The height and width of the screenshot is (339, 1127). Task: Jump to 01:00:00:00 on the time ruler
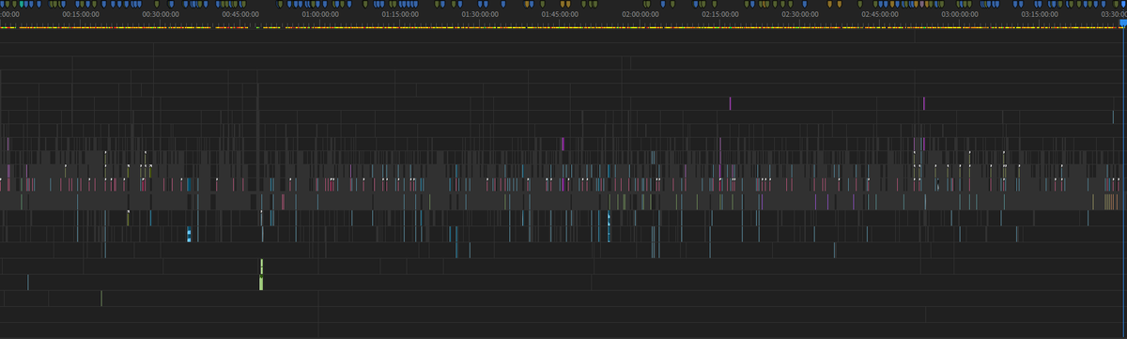321,14
